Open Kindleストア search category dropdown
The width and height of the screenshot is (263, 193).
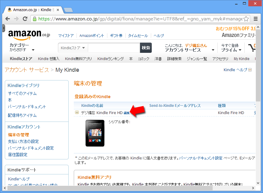pyautogui.click(x=73, y=48)
